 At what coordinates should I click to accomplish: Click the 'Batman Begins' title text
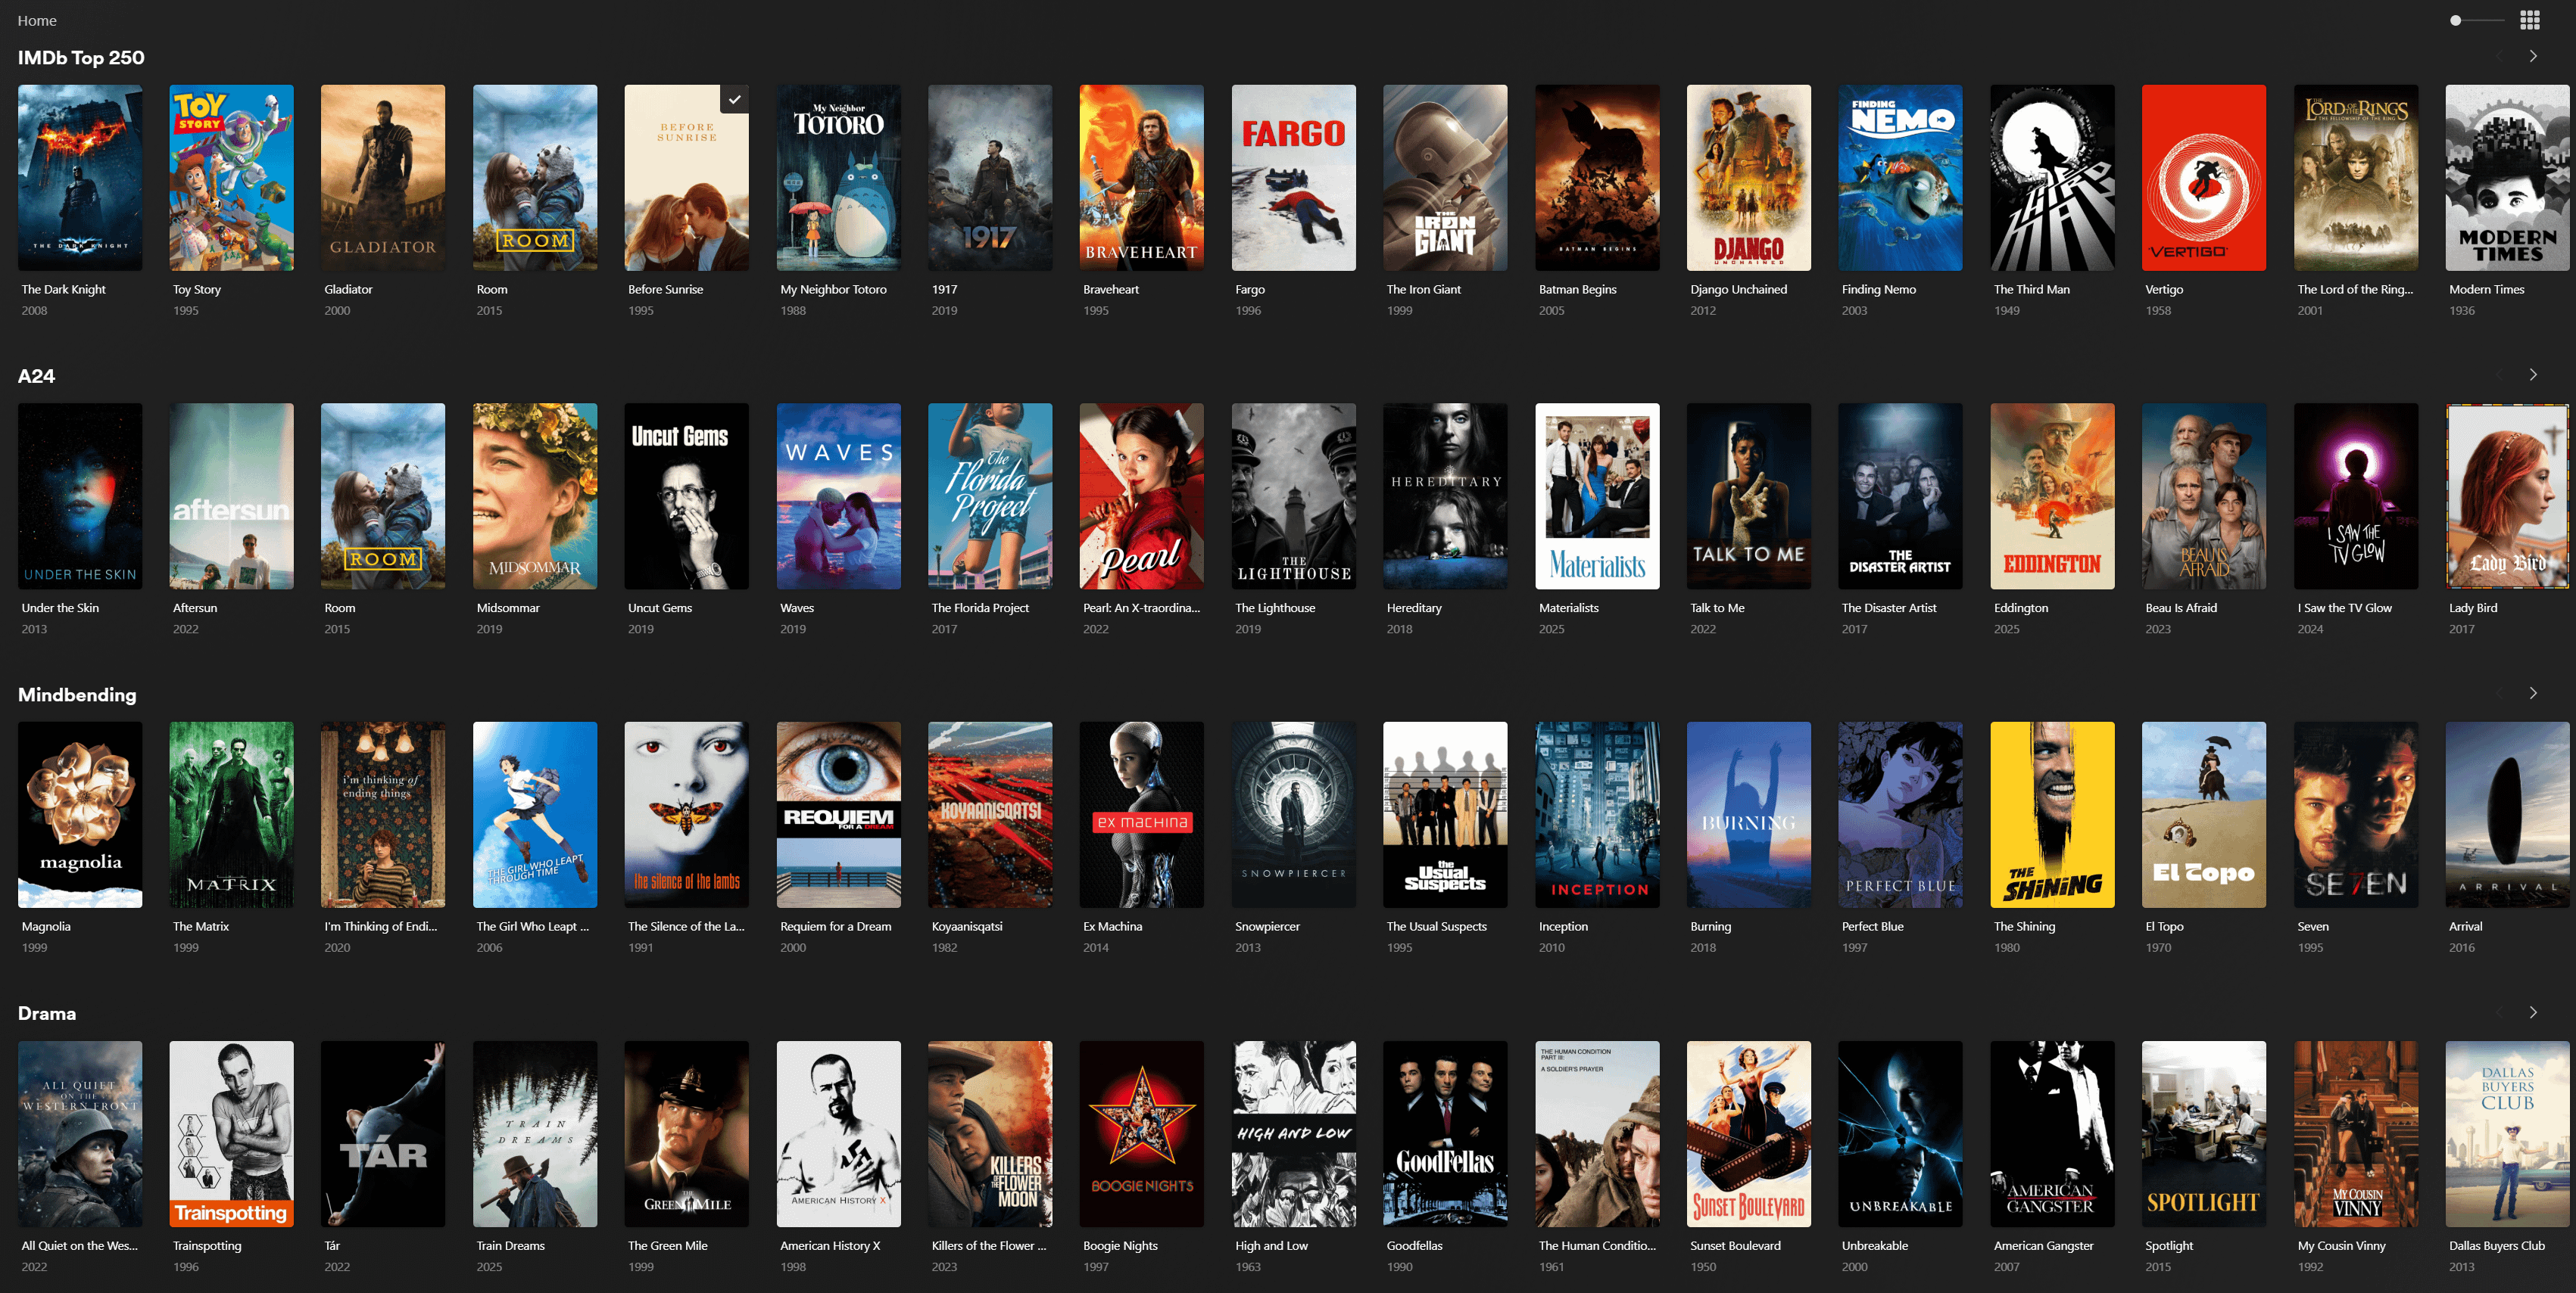1577,289
